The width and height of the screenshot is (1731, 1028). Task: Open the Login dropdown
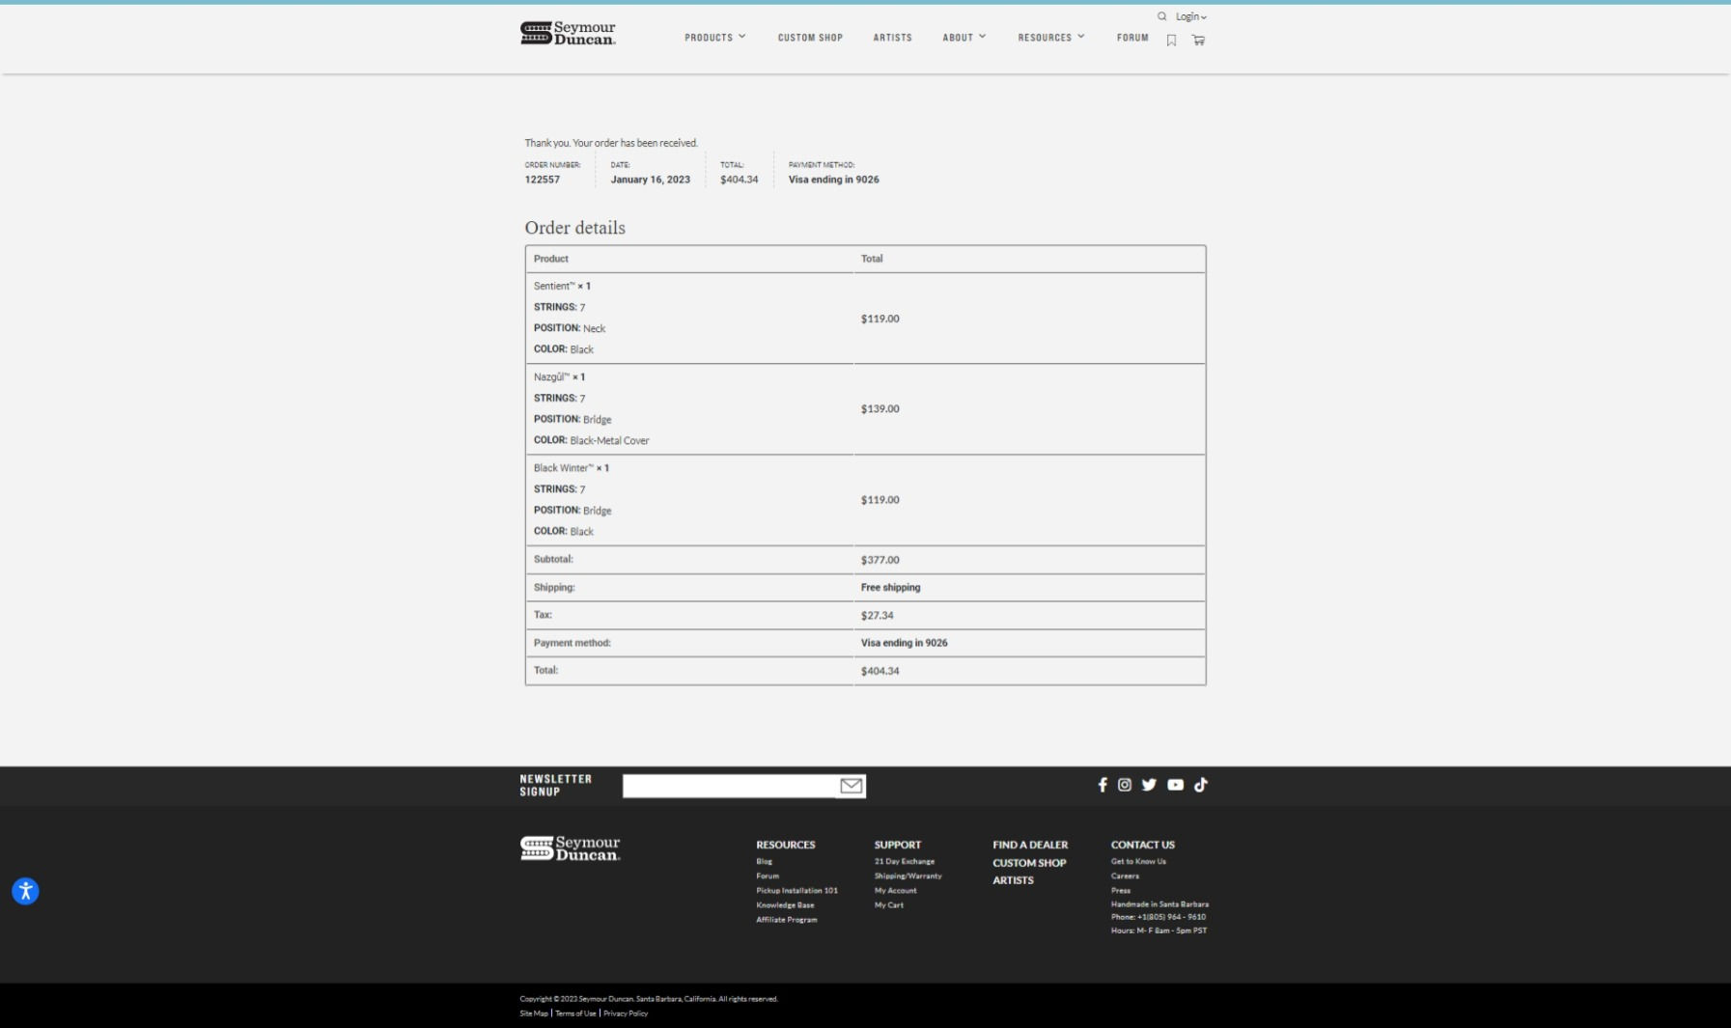[x=1191, y=16]
